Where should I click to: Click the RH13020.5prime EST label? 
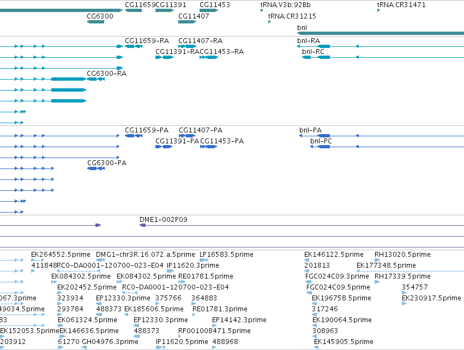click(x=402, y=255)
